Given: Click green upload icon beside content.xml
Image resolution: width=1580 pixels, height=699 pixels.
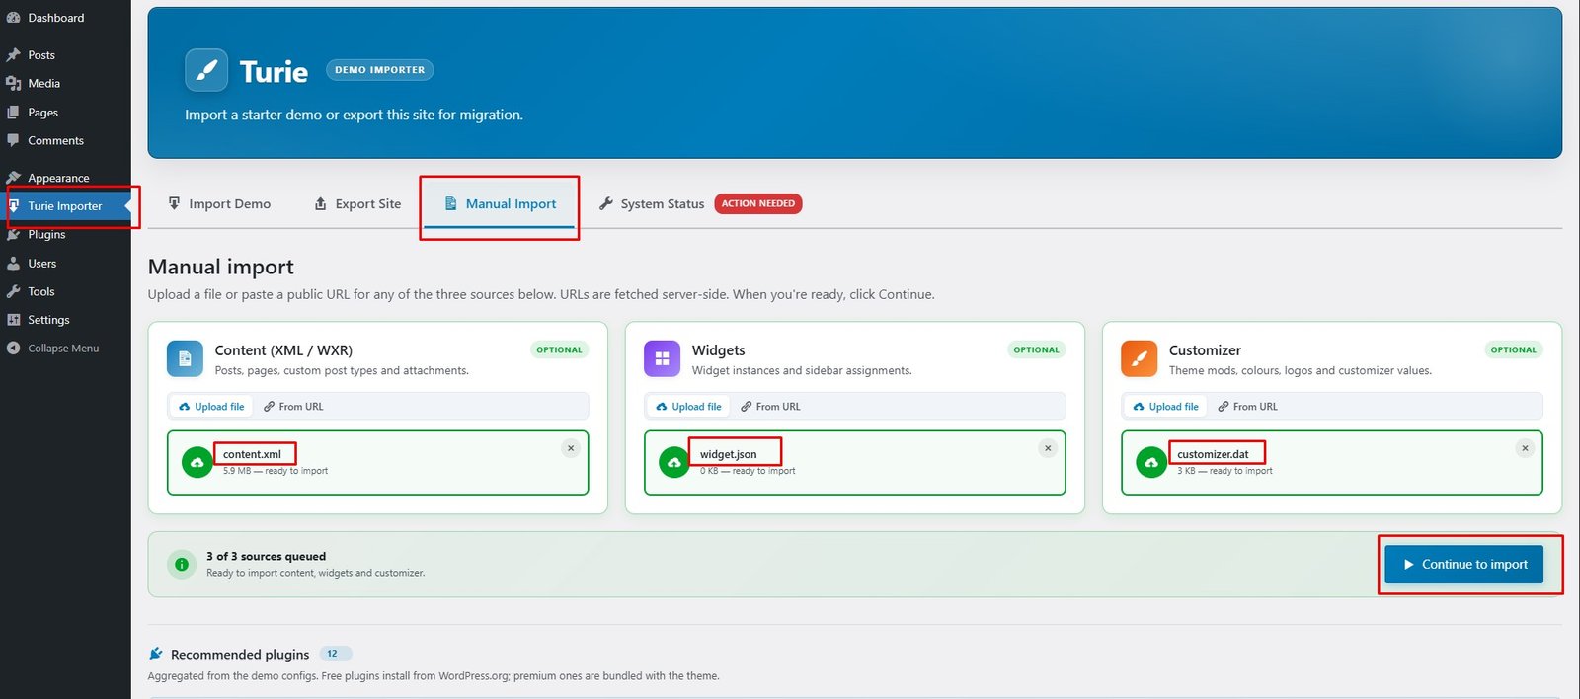Looking at the screenshot, I should (197, 462).
